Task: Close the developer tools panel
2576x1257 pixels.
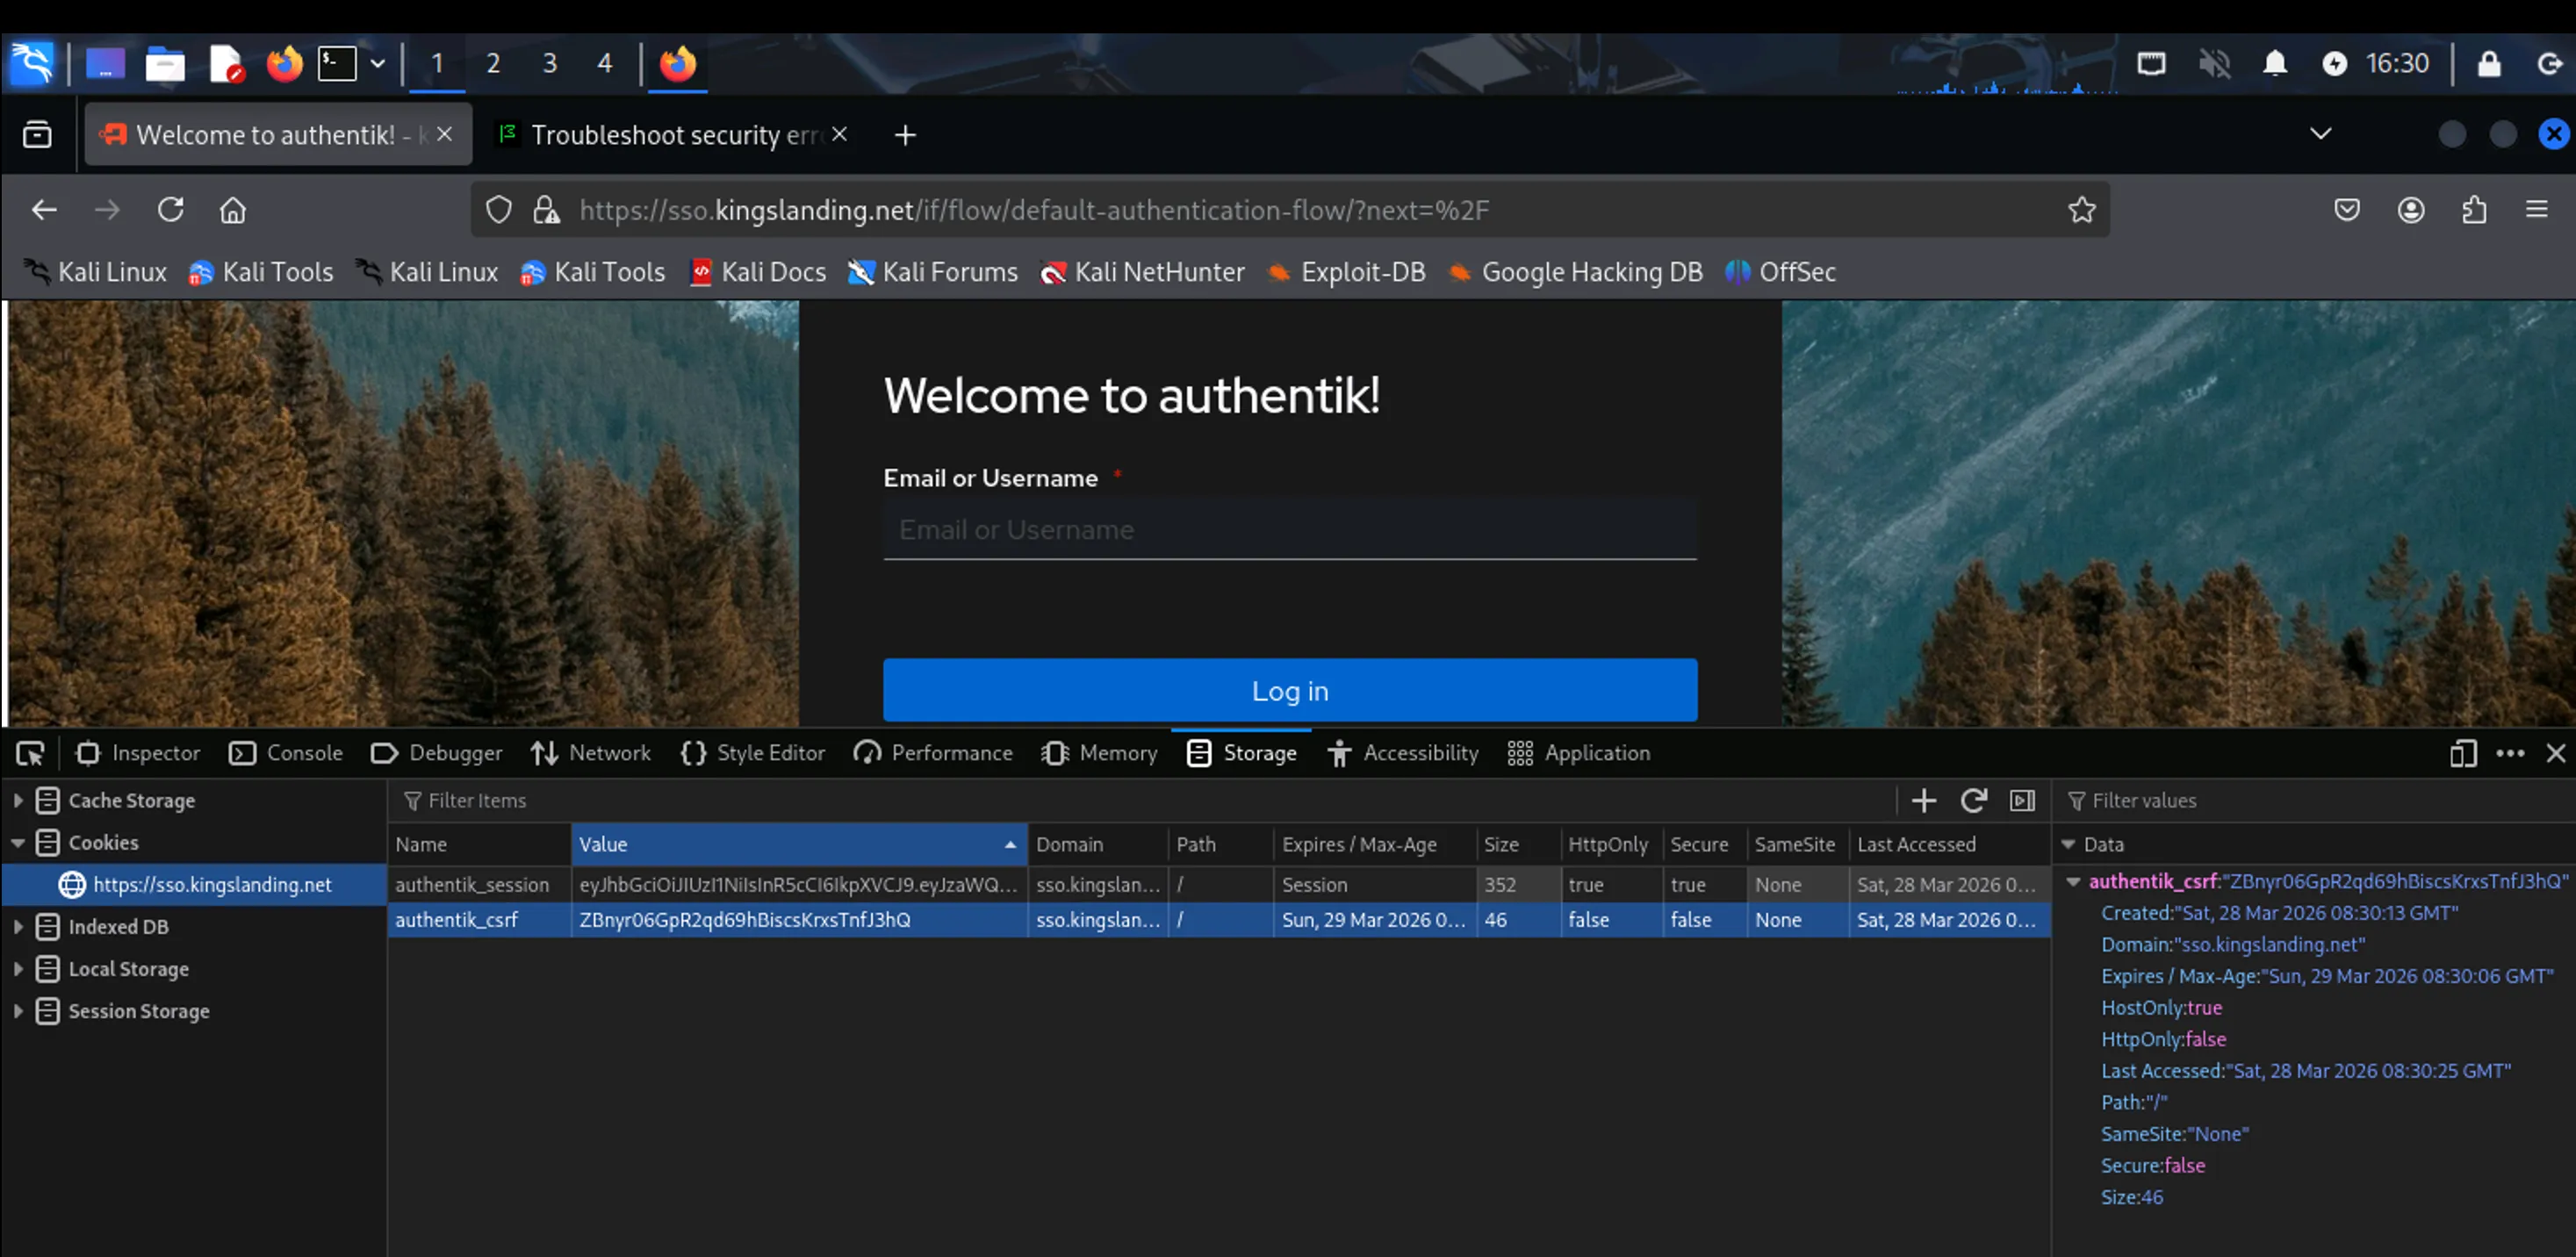Action: click(2555, 753)
